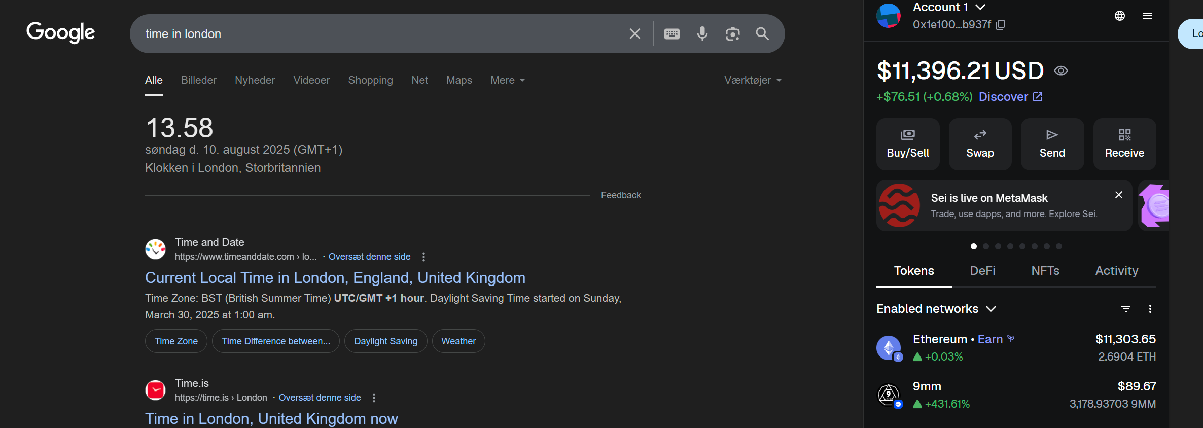
Task: Open Current Local Time in London link
Action: [x=335, y=278]
